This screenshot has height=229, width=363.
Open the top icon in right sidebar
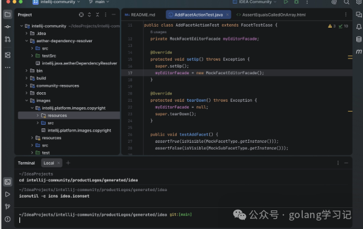[x=359, y=14]
